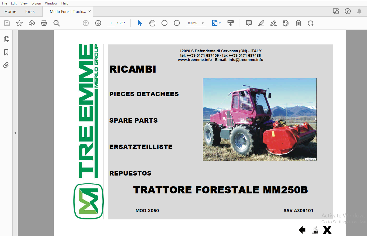Open the Window menu
The image size is (367, 236).
click(x=51, y=3)
